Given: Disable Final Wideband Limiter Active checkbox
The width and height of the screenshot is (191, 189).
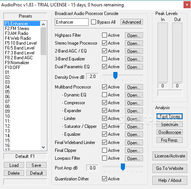Looking at the screenshot, I should coord(104,142).
